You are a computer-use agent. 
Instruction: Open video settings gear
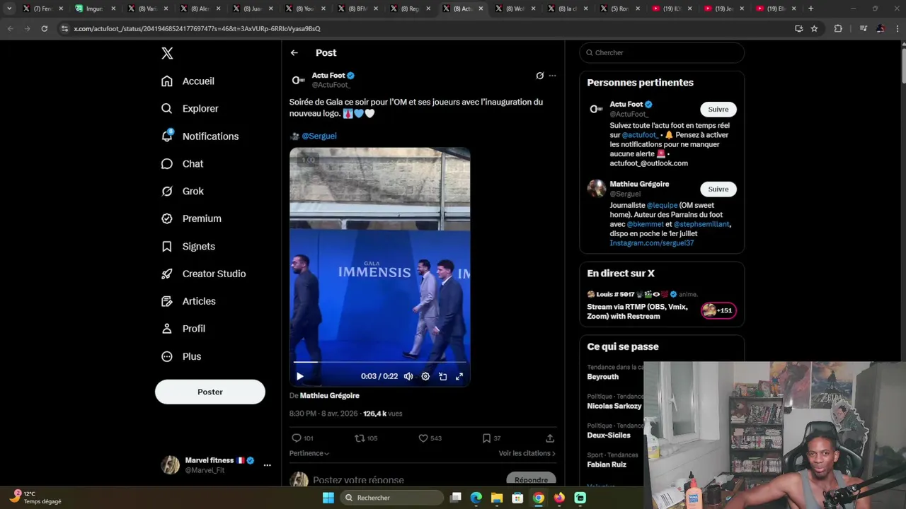425,377
